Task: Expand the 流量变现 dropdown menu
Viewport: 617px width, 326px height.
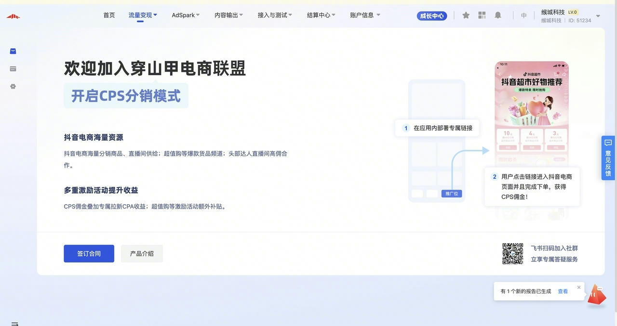Action: point(143,15)
